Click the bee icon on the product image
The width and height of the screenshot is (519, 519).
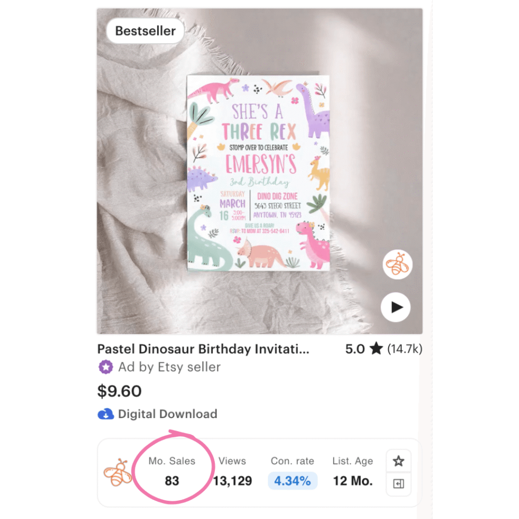coord(397,264)
